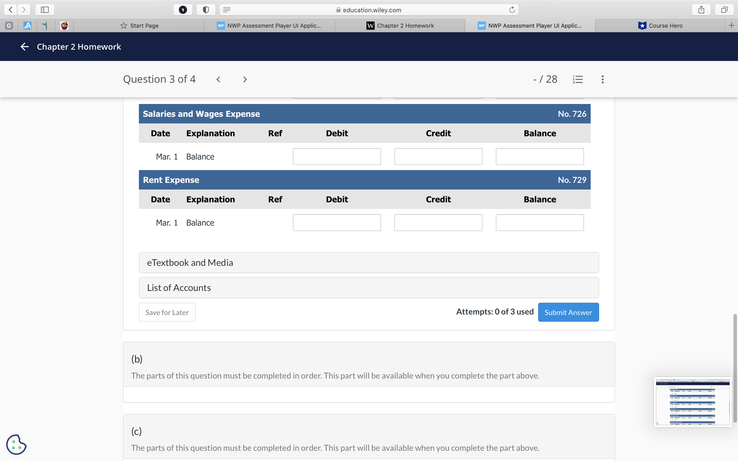
Task: Expand the eTextbook and Media section
Action: 369,263
